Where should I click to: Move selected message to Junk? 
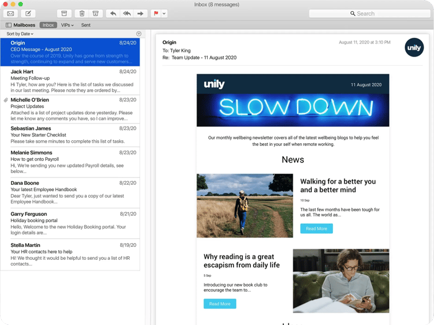[95, 14]
